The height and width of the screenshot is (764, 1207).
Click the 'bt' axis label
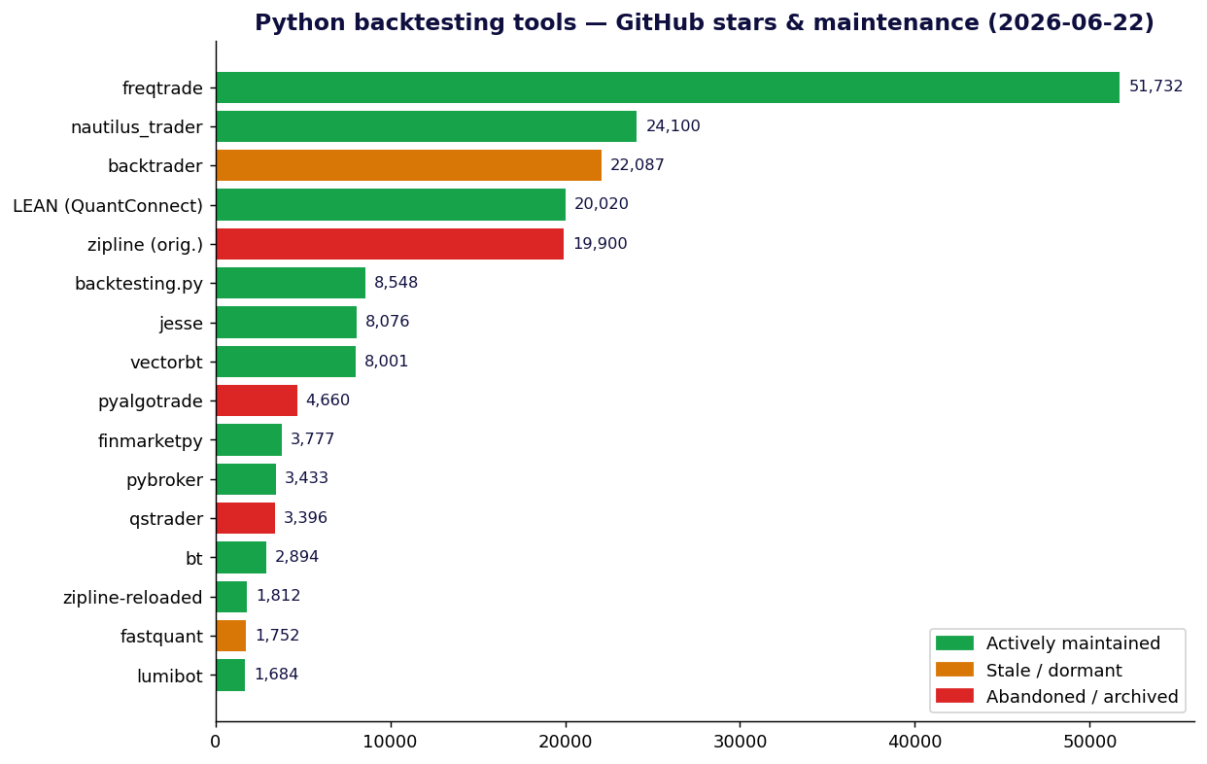point(194,559)
